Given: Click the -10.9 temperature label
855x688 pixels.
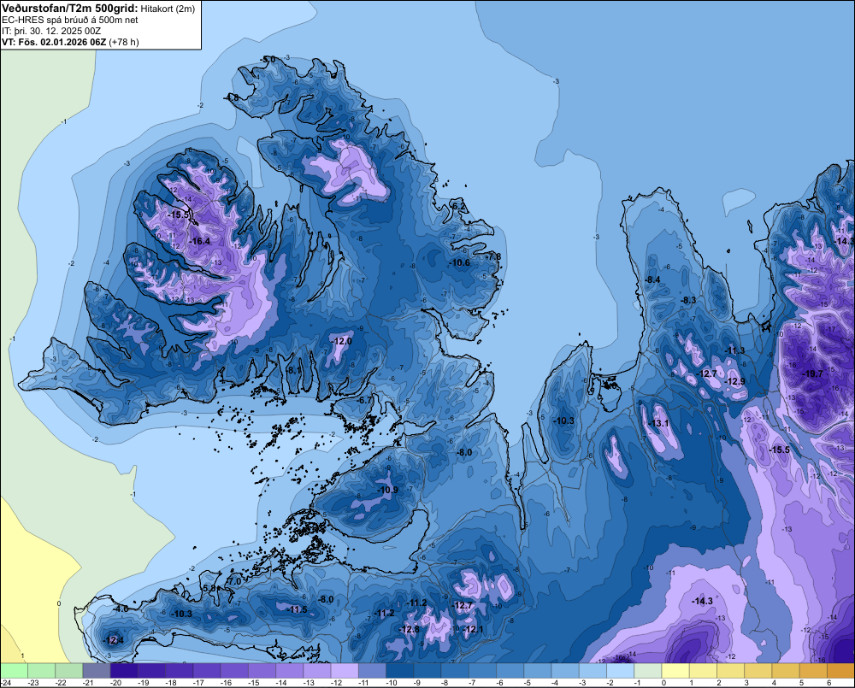Looking at the screenshot, I should pyautogui.click(x=387, y=490).
